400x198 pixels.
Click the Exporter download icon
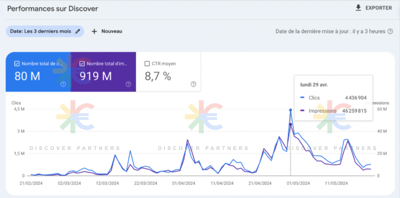358,8
